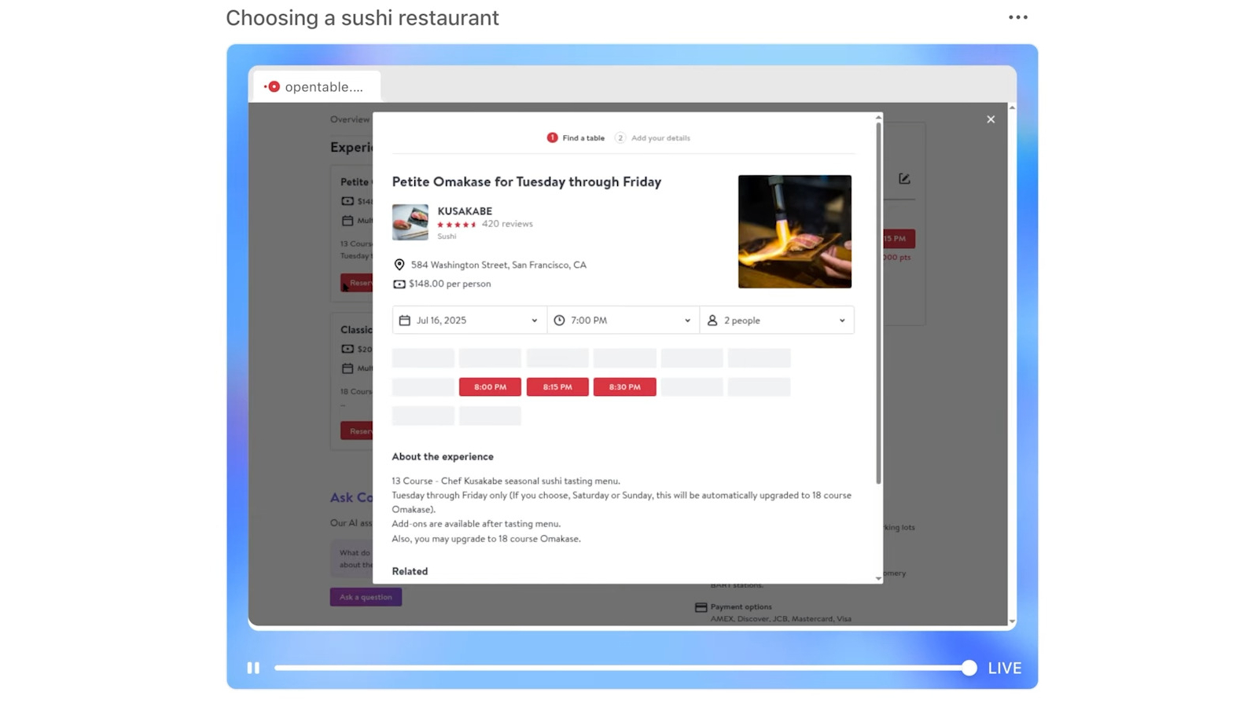The height and width of the screenshot is (707, 1258).
Task: Click the clock icon in the time field
Action: (x=559, y=321)
